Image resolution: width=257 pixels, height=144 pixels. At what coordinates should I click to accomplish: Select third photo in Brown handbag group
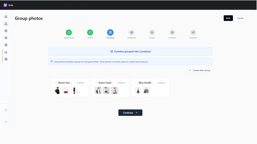[74, 91]
